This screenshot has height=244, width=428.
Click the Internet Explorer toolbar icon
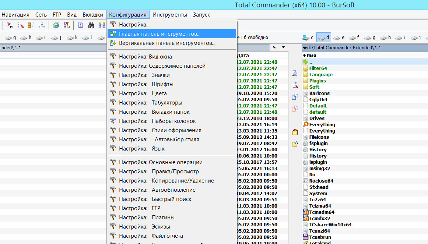coord(56,25)
